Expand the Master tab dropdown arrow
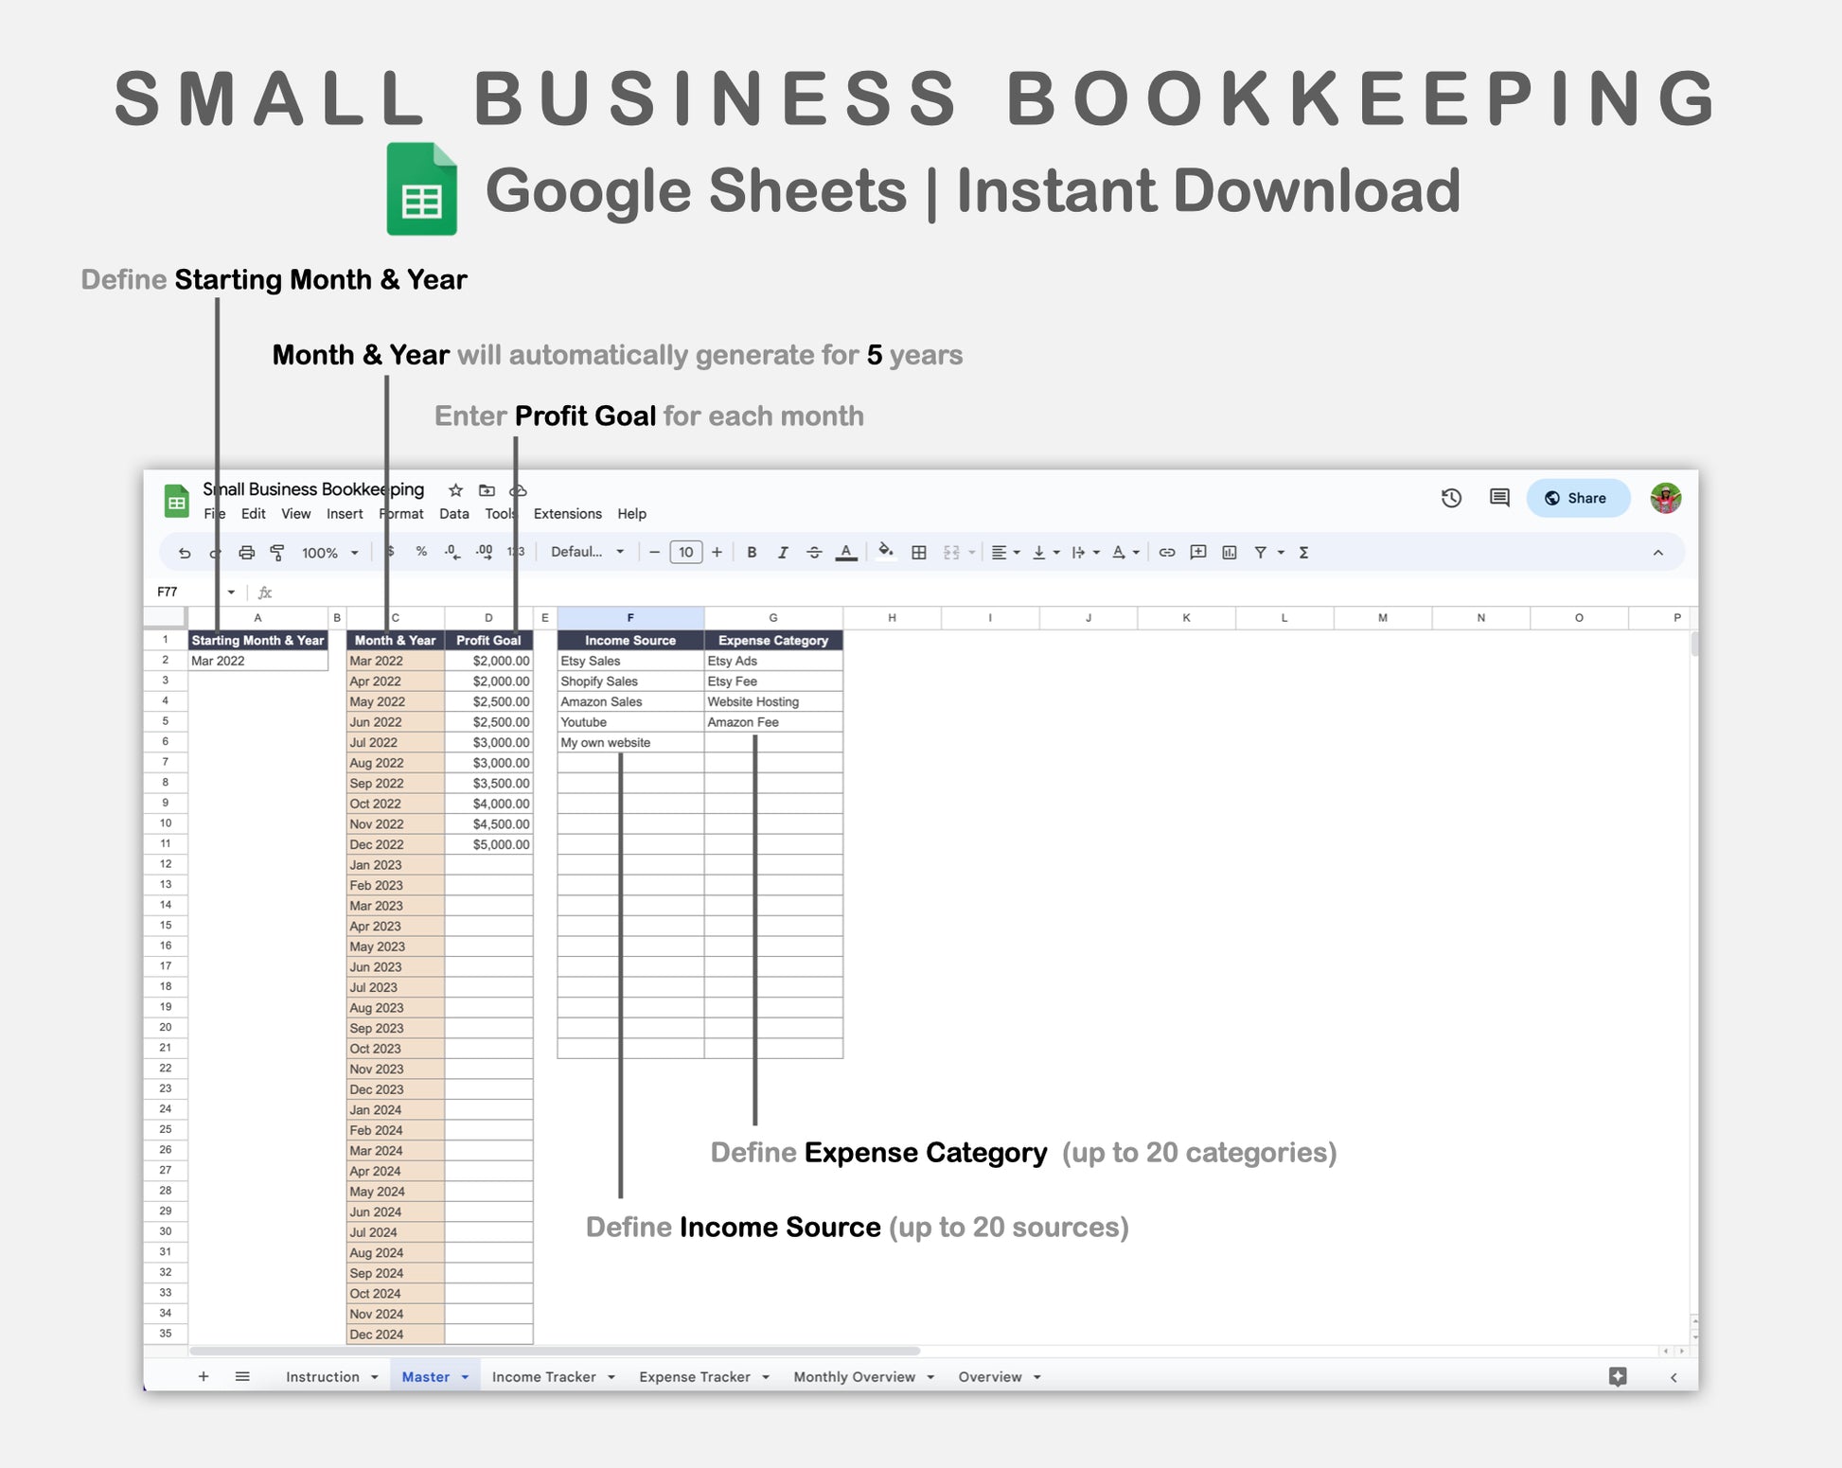The width and height of the screenshot is (1842, 1468). pyautogui.click(x=465, y=1377)
